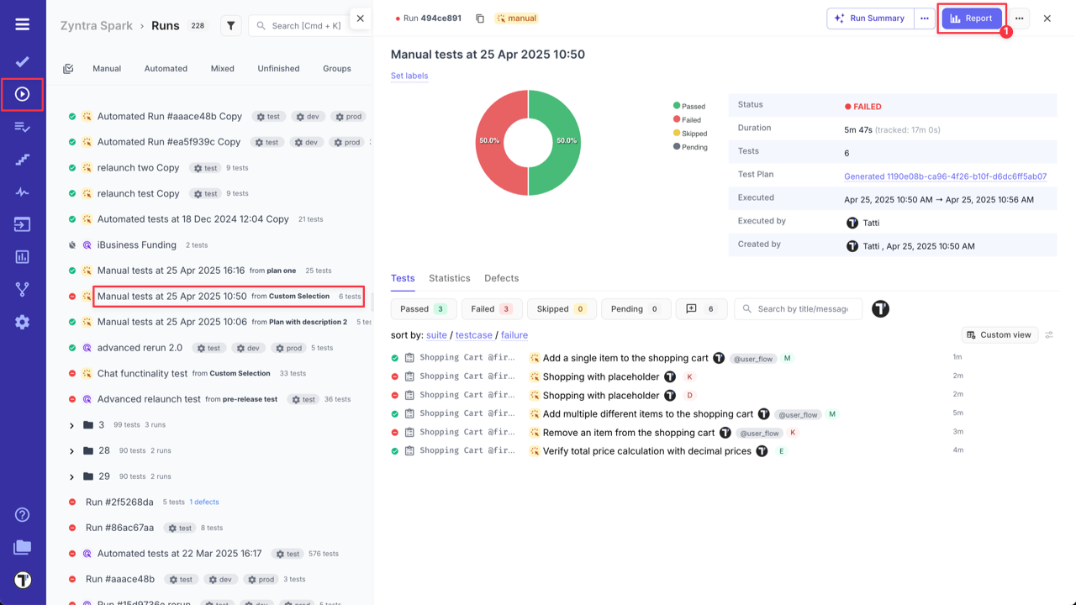Open the analytics bar-chart icon in sidebar
The height and width of the screenshot is (605, 1076).
tap(22, 255)
